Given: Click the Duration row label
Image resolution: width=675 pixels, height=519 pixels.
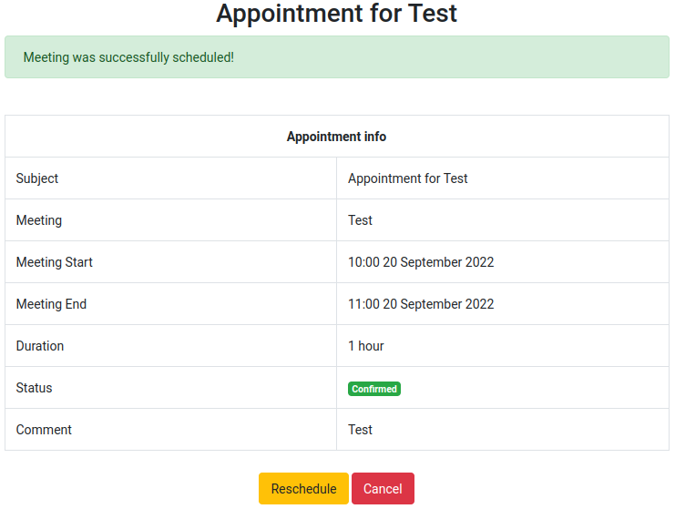Looking at the screenshot, I should click(x=40, y=346).
